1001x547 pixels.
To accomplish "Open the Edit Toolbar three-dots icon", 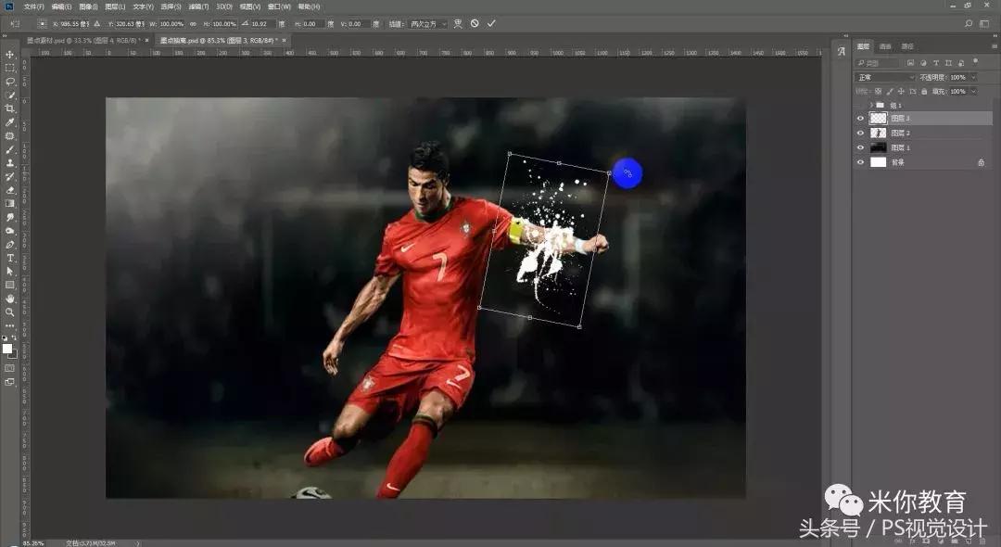I will [x=9, y=325].
